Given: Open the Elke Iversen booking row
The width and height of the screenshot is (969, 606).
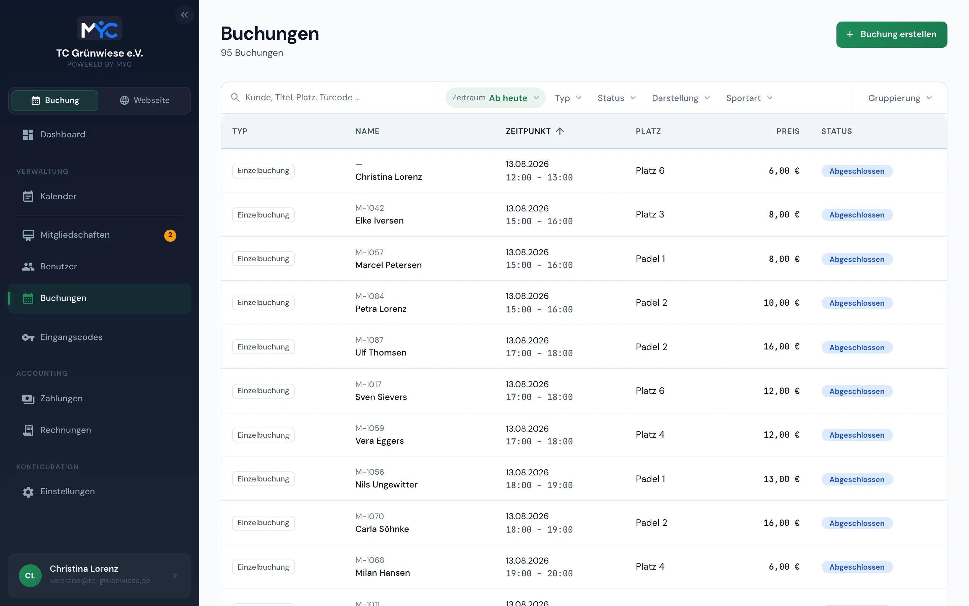Looking at the screenshot, I should [584, 215].
